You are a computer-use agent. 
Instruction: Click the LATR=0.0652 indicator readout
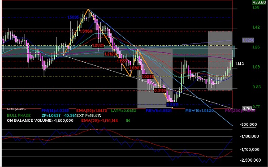click(x=124, y=111)
